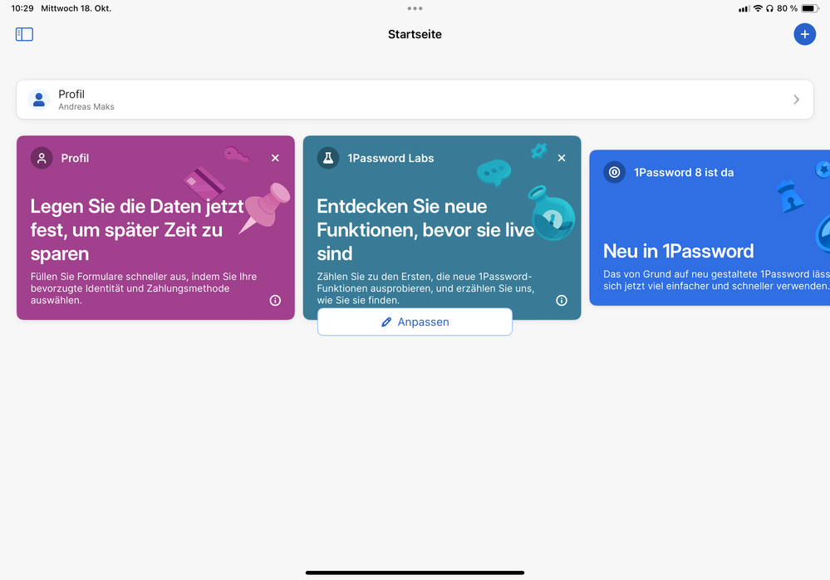The height and width of the screenshot is (580, 830).
Task: Expand the Profil row chevron
Action: (x=796, y=100)
